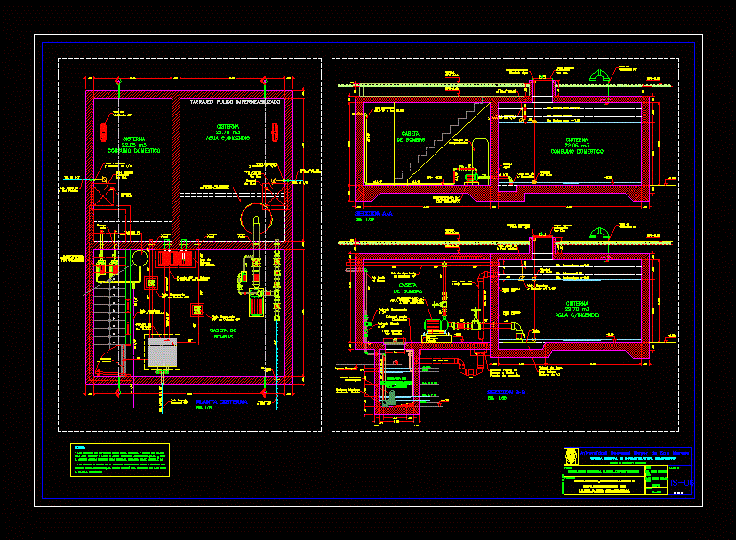Select CASETA DE BOMBAS label in Seccion A-A

point(411,137)
